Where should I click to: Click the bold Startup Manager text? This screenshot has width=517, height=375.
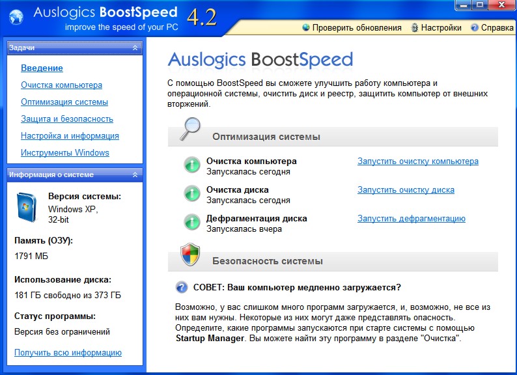210,339
